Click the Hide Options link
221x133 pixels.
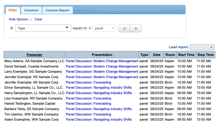click(19, 19)
